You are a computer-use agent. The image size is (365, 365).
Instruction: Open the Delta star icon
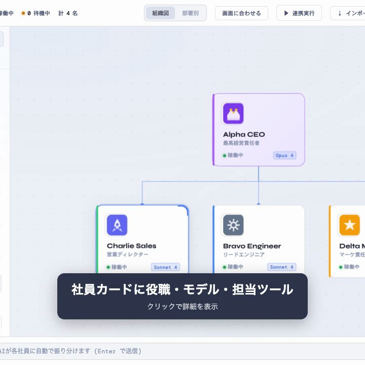click(x=349, y=225)
